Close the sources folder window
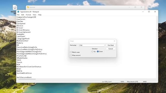This screenshot has width=166, height=93. pyautogui.click(x=142, y=7)
